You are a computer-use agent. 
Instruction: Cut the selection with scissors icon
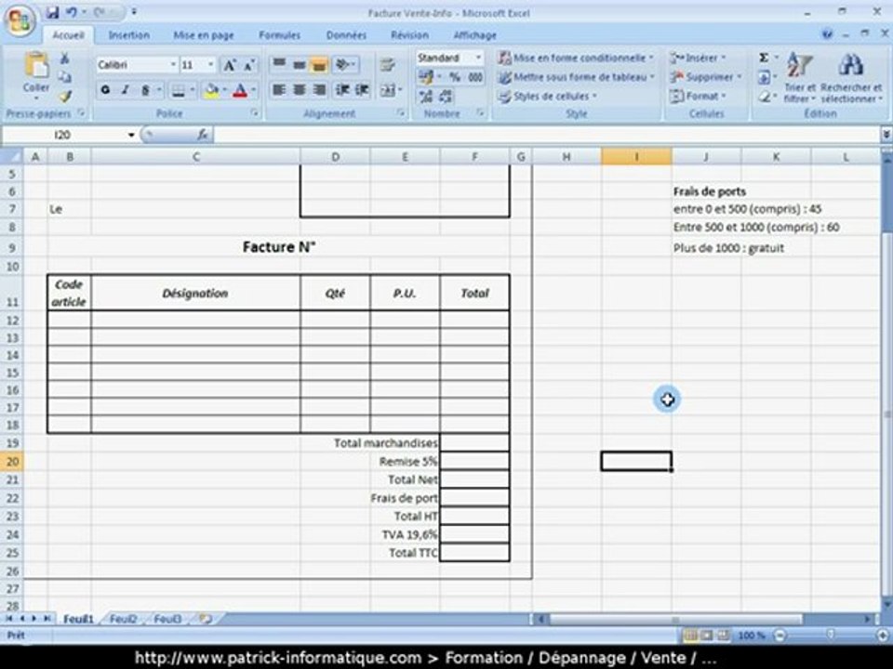tap(65, 59)
